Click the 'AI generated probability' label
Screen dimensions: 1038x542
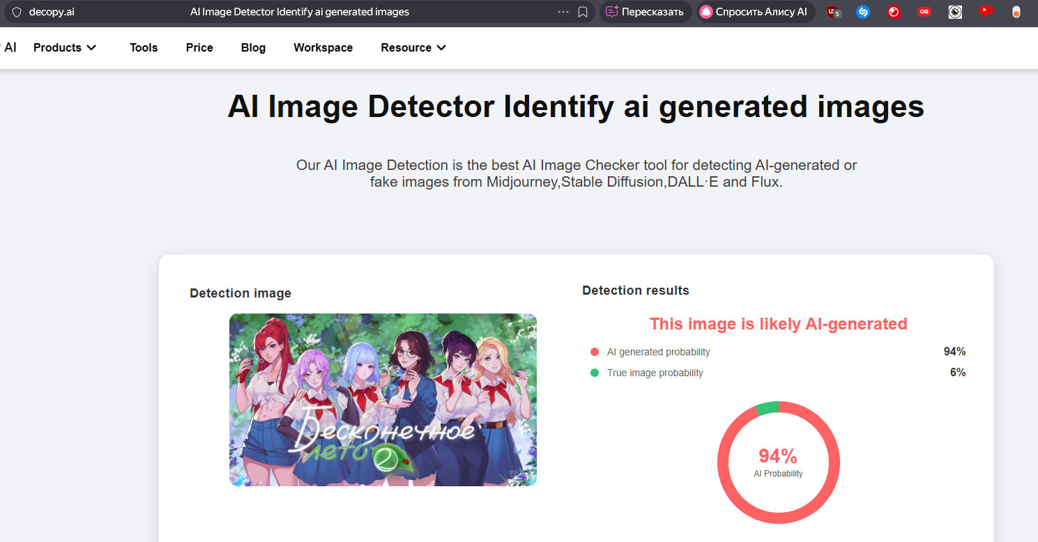tap(659, 352)
